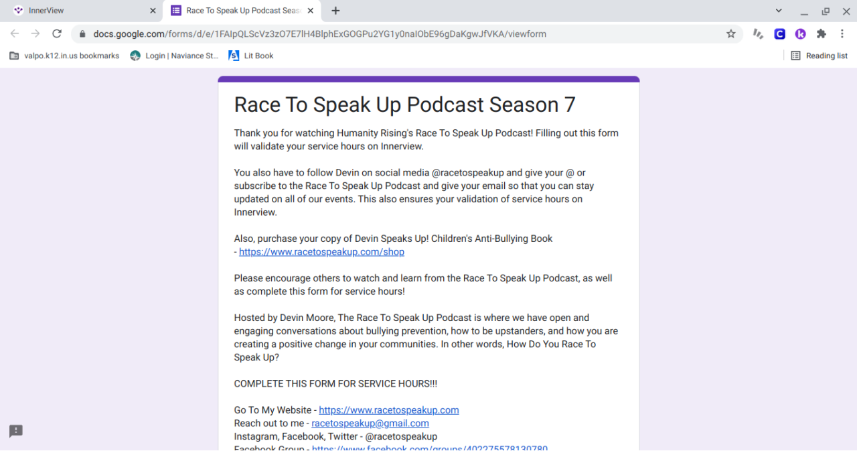Bookmark this page with star icon
The width and height of the screenshot is (857, 451).
click(730, 34)
